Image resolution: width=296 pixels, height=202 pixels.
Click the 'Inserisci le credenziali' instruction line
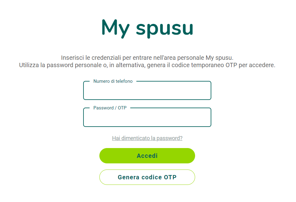coord(147,58)
